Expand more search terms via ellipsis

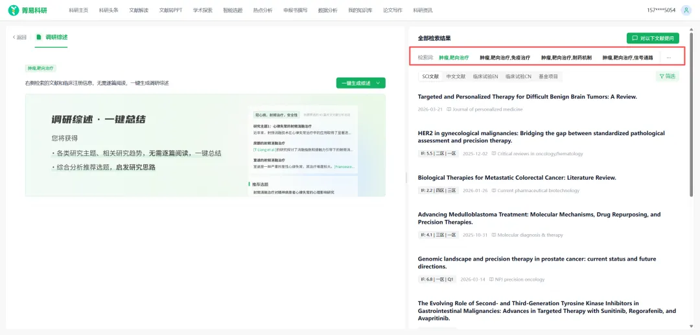click(x=668, y=58)
